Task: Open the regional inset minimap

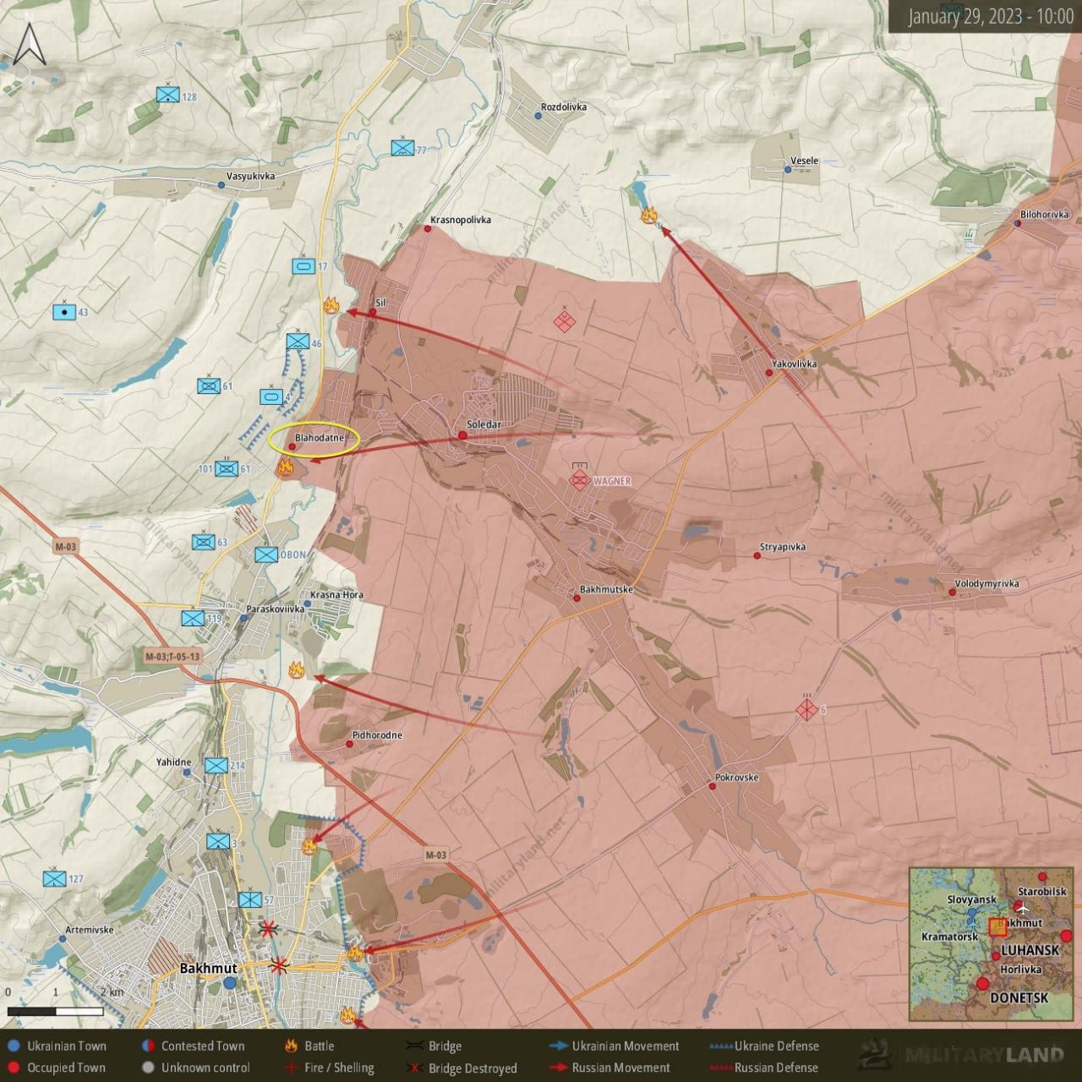Action: click(991, 943)
